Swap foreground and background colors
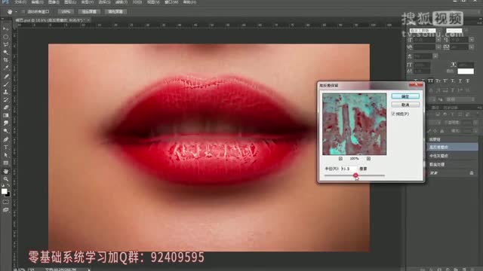Viewport: 483px width, 271px height. pos(8,185)
